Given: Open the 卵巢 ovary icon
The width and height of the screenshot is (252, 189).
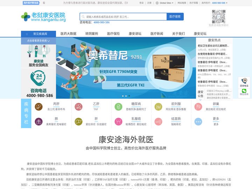Looking at the screenshot, I should click(x=198, y=107).
